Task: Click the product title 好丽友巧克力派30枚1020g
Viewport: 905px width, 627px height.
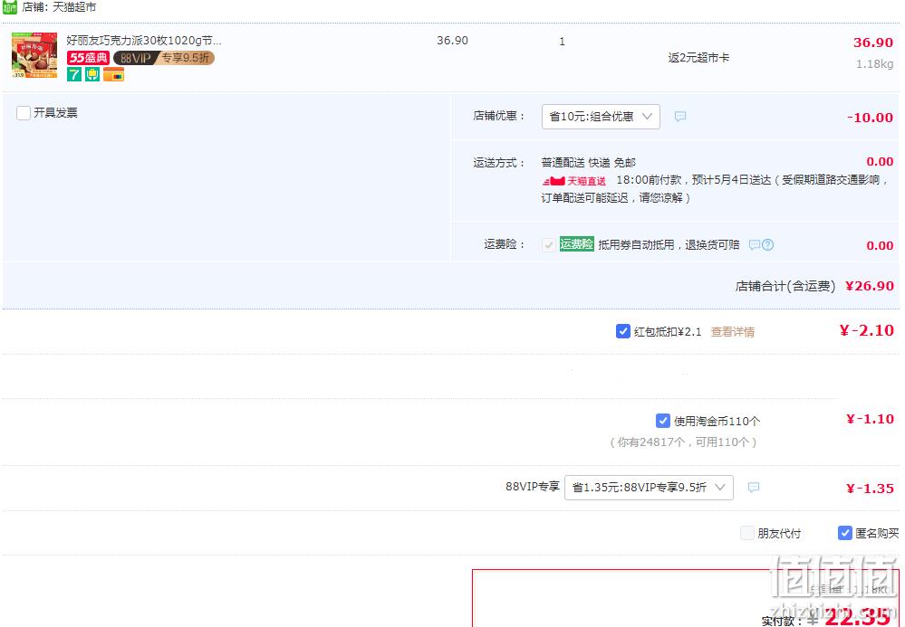Action: 144,41
